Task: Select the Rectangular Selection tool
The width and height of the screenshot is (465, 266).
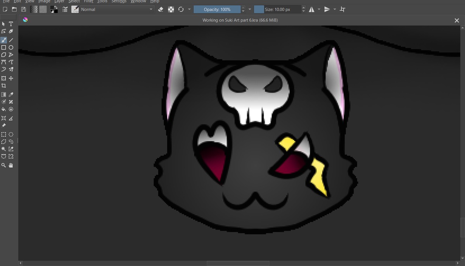Action: coord(3,134)
